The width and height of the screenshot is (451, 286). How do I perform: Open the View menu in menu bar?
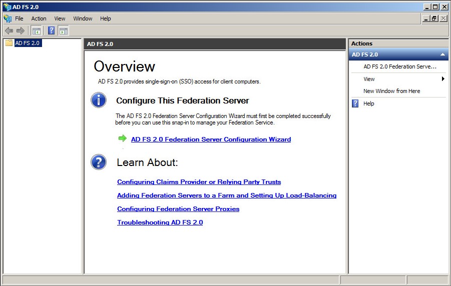[60, 18]
